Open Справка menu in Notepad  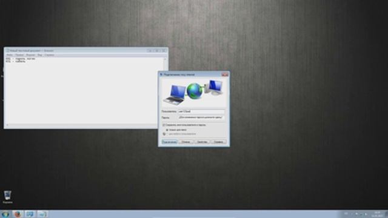pos(49,55)
